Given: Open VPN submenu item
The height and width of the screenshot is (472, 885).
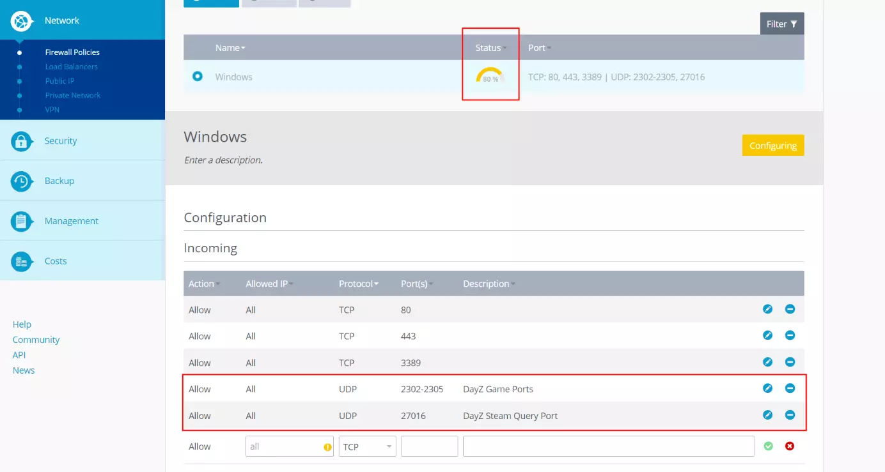Looking at the screenshot, I should [52, 110].
